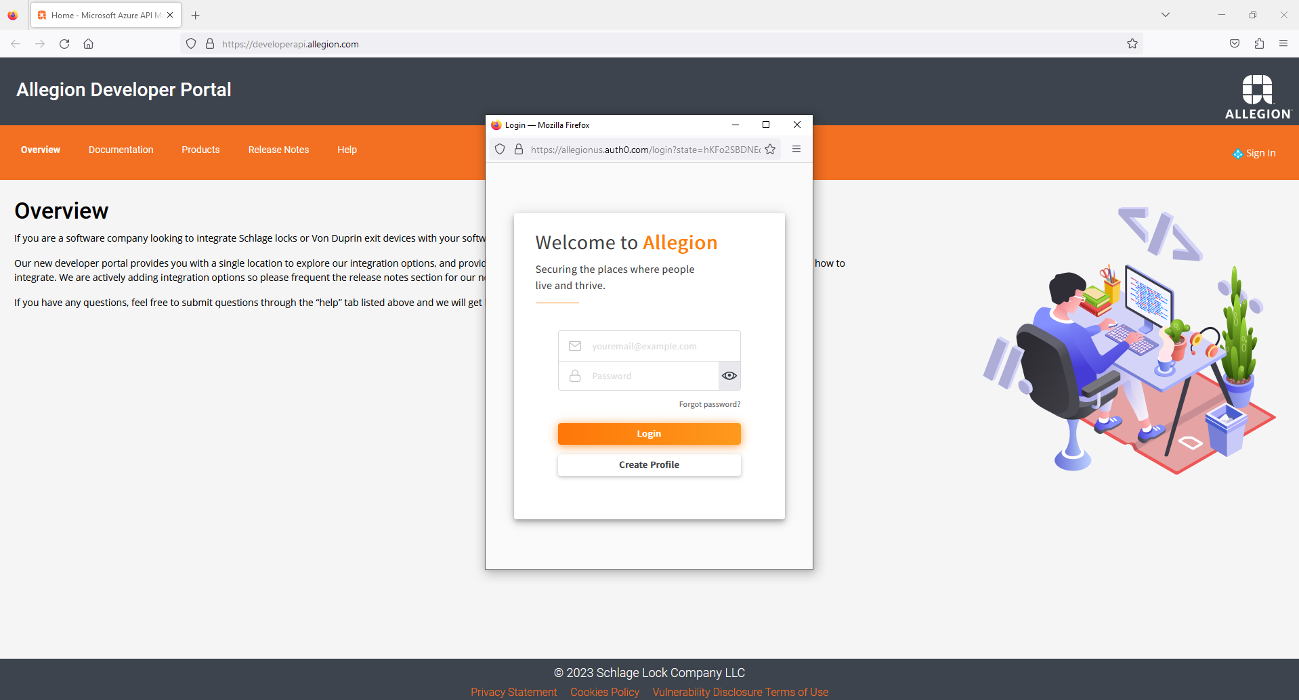Expand the list all tabs chevron
Viewport: 1299px width, 700px height.
pyautogui.click(x=1166, y=15)
